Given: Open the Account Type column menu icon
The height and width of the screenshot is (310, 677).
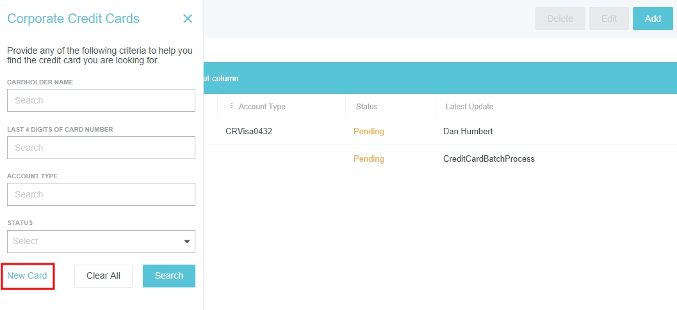Looking at the screenshot, I should tap(232, 106).
